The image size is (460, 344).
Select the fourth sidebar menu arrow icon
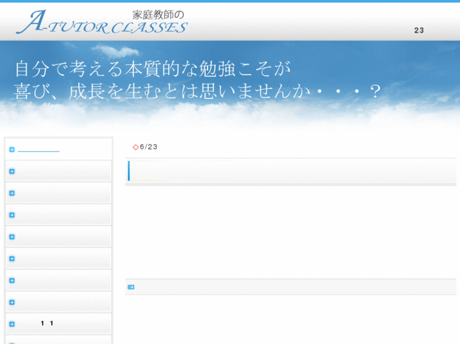[x=12, y=215]
